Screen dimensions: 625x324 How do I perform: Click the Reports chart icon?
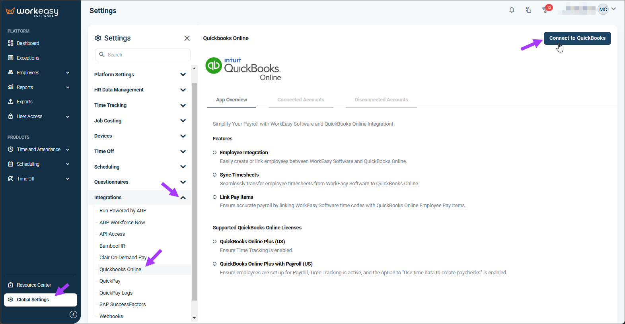[11, 87]
